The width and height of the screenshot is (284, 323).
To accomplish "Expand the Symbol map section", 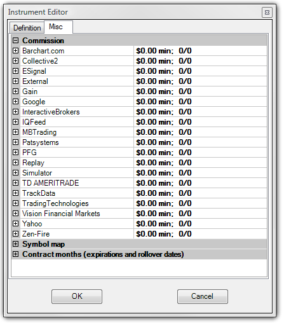I will coord(15,244).
